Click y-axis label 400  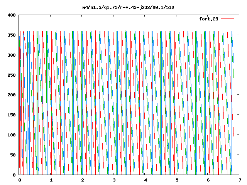point(12,15)
